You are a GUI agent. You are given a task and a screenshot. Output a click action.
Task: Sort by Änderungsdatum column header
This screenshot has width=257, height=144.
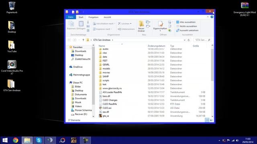(157, 46)
